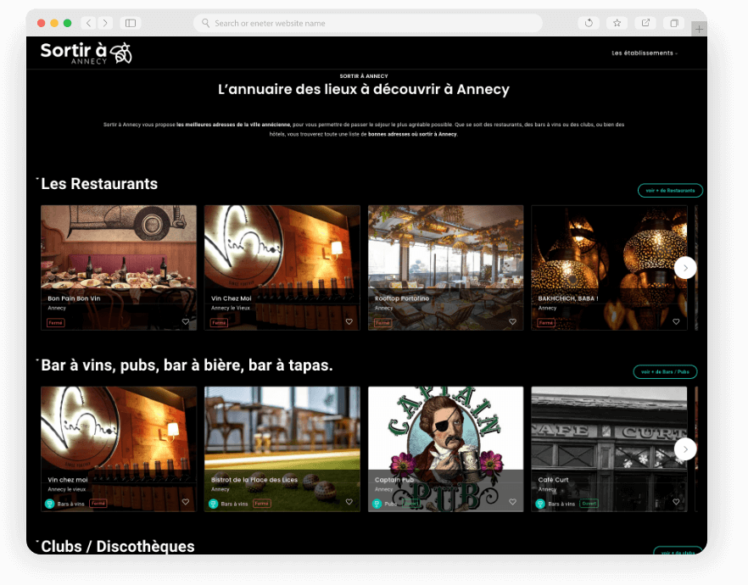Click the Sortir à Annecy logo

87,53
